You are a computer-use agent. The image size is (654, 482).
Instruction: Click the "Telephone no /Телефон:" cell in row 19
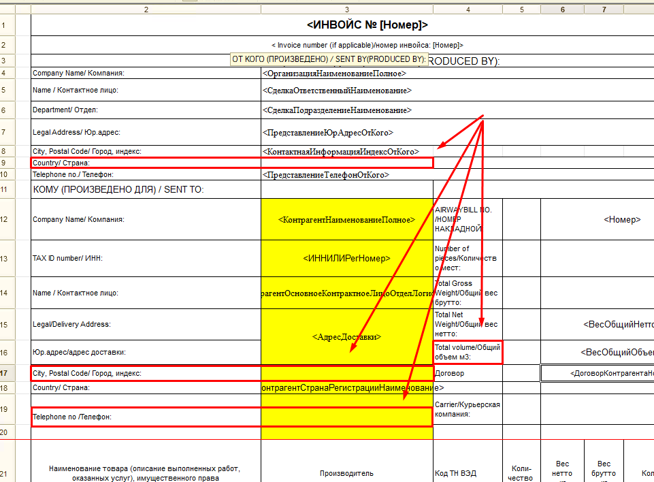tap(146, 416)
